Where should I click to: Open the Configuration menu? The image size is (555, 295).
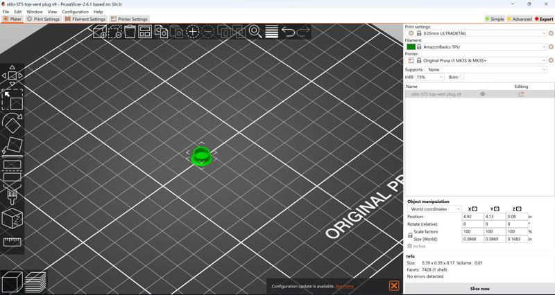pos(75,12)
